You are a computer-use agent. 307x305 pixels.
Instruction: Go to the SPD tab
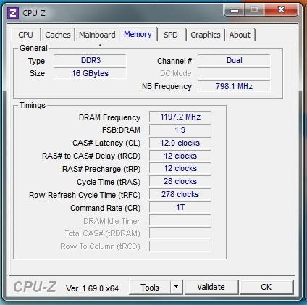[x=171, y=35]
